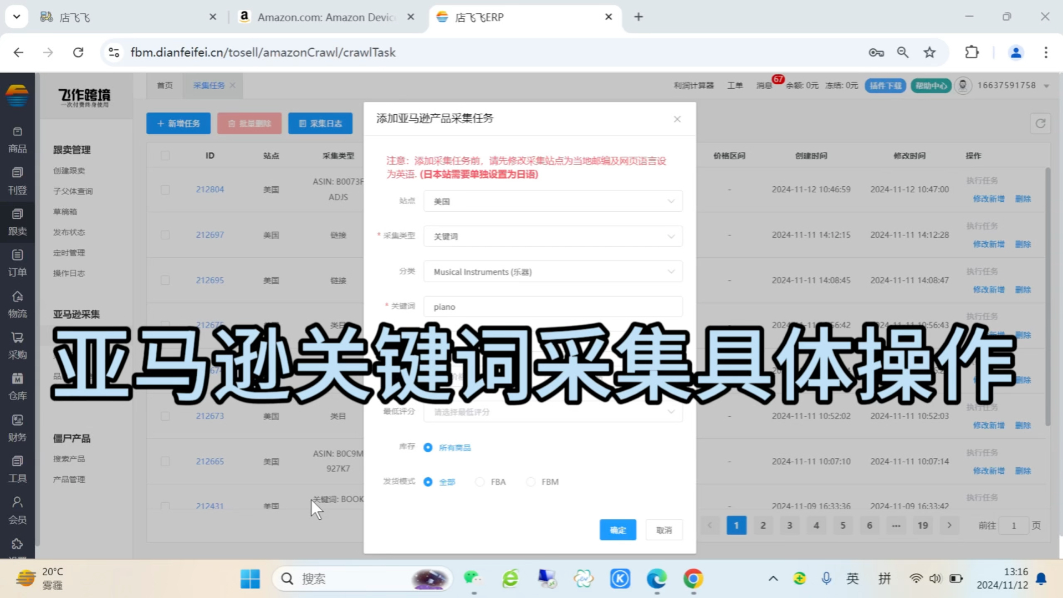Open the 分类 dropdown showing Musical Instruments

click(553, 272)
